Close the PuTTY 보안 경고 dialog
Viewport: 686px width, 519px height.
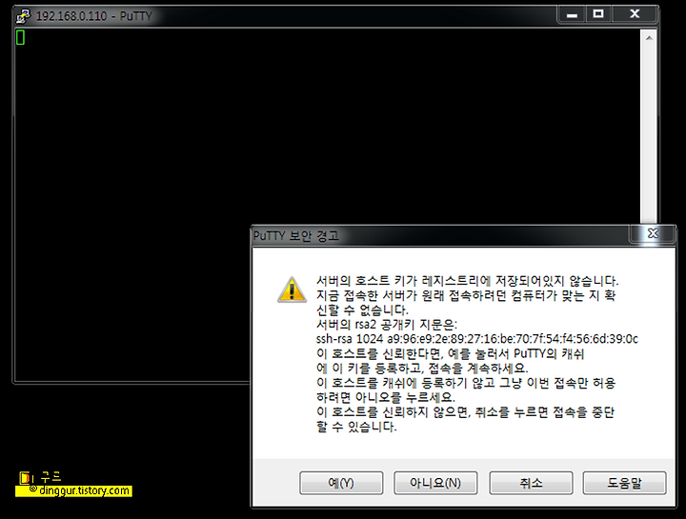653,233
